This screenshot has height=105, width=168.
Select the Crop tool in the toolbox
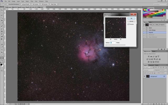(x=2, y=20)
